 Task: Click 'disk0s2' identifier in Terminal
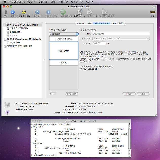(116, 139)
